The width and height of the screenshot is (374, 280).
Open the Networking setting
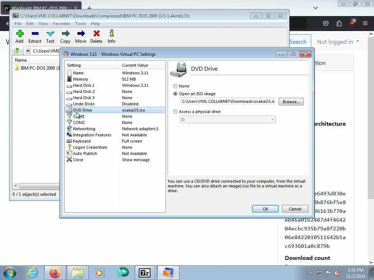(115, 129)
